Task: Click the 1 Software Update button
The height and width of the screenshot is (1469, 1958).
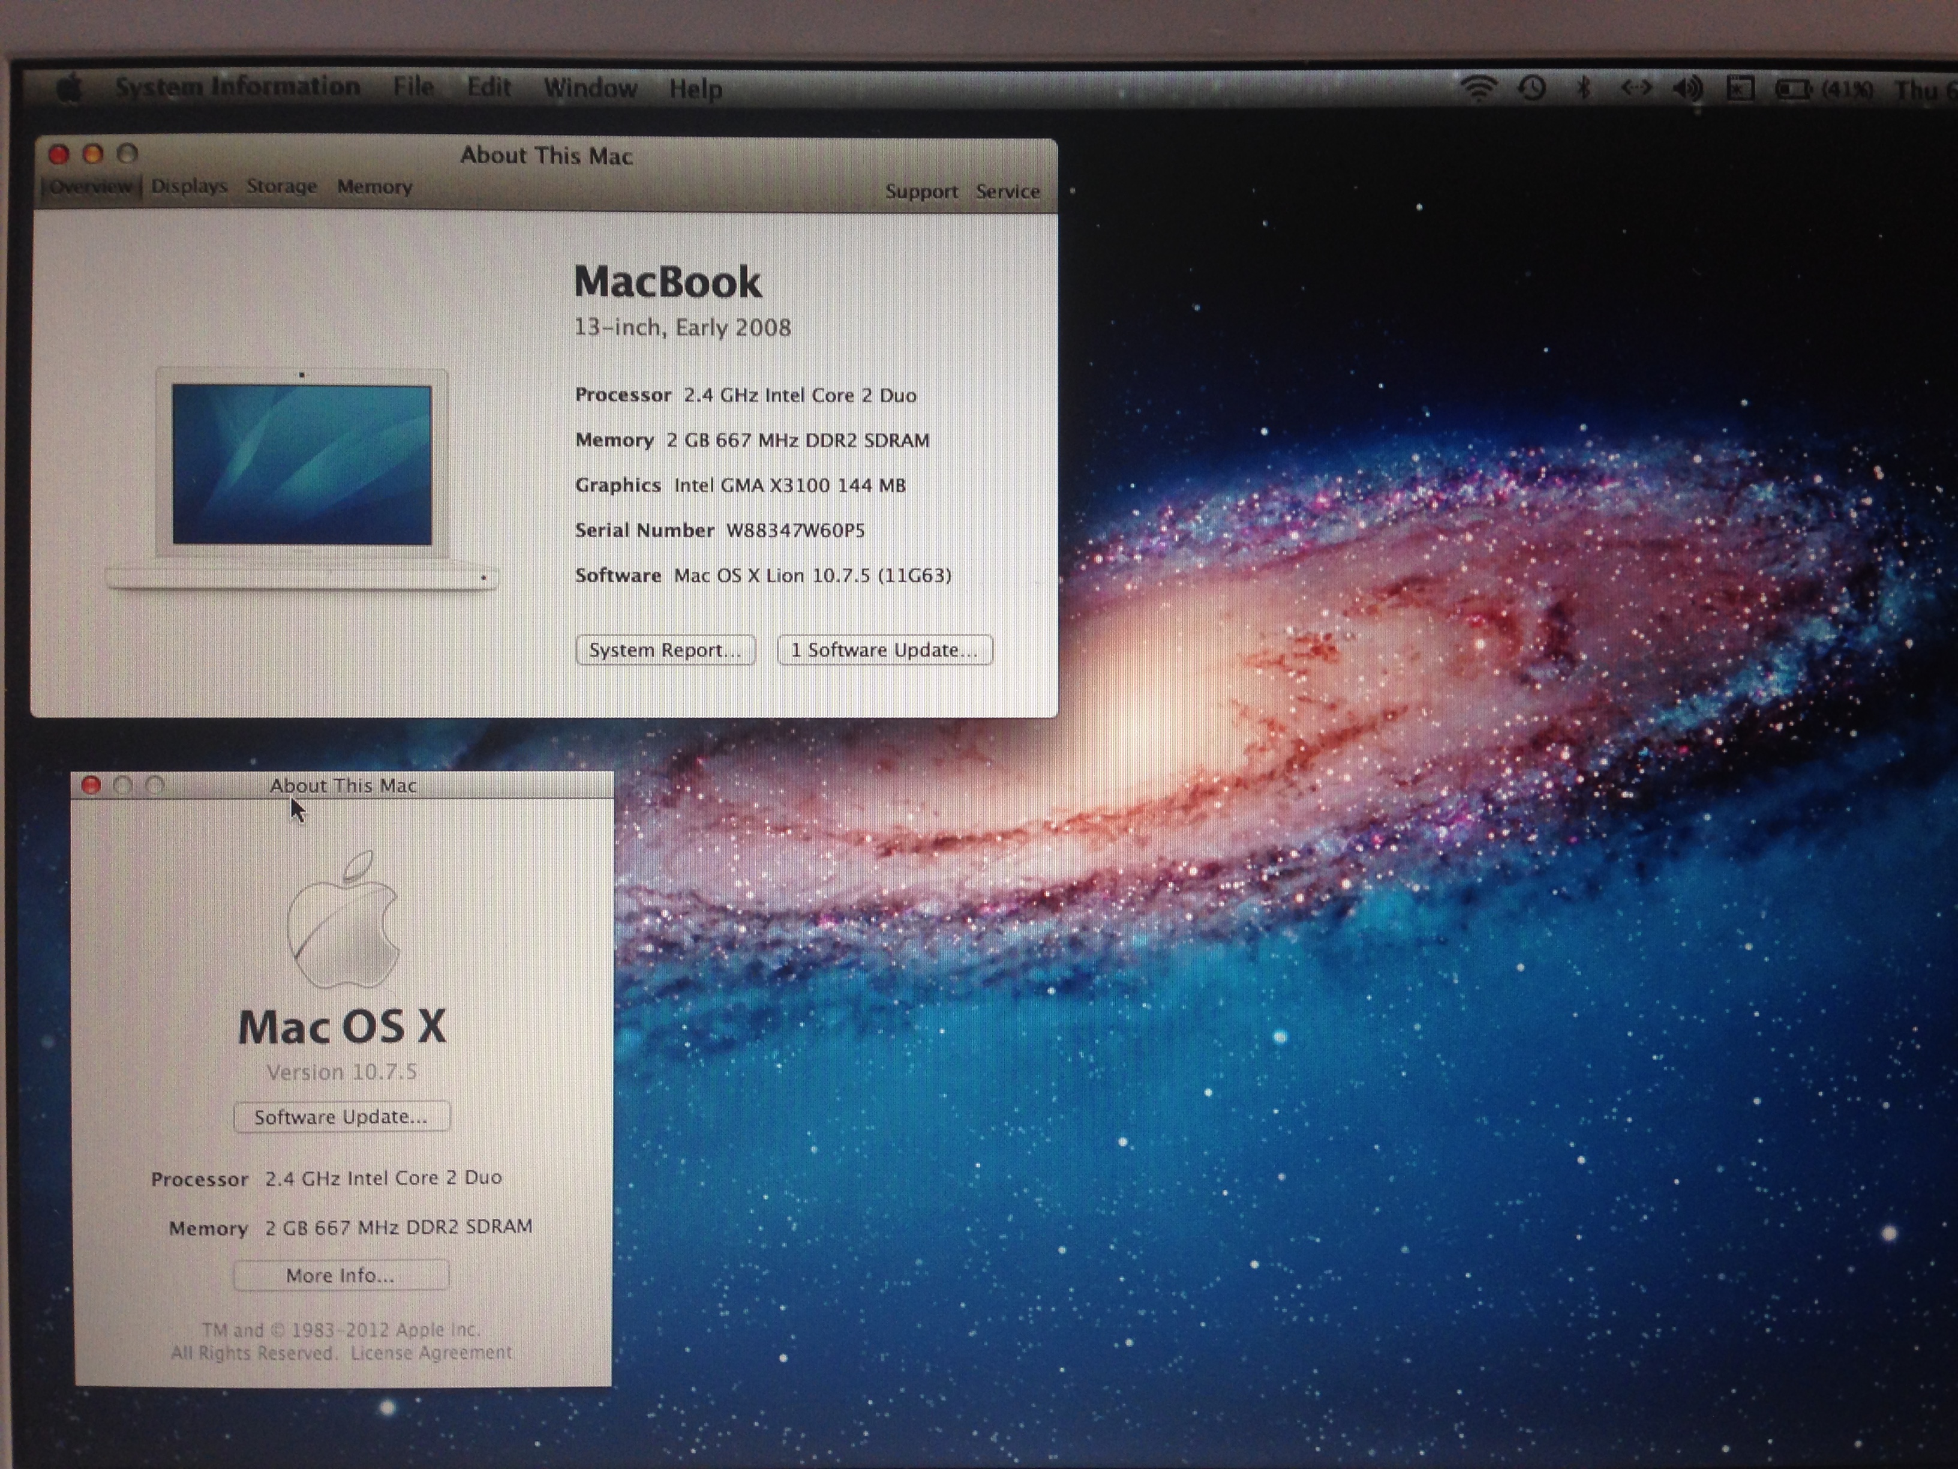Action: pyautogui.click(x=884, y=650)
